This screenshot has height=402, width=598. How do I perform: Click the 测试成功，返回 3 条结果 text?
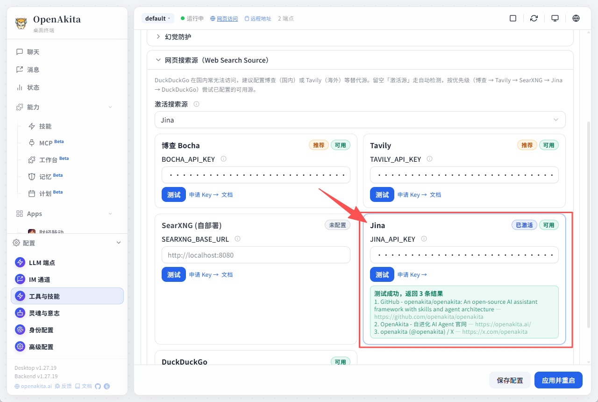[409, 294]
